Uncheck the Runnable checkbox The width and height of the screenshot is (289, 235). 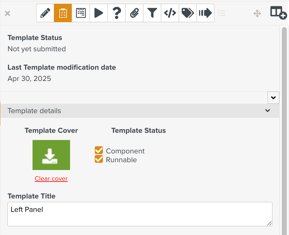pyautogui.click(x=99, y=159)
